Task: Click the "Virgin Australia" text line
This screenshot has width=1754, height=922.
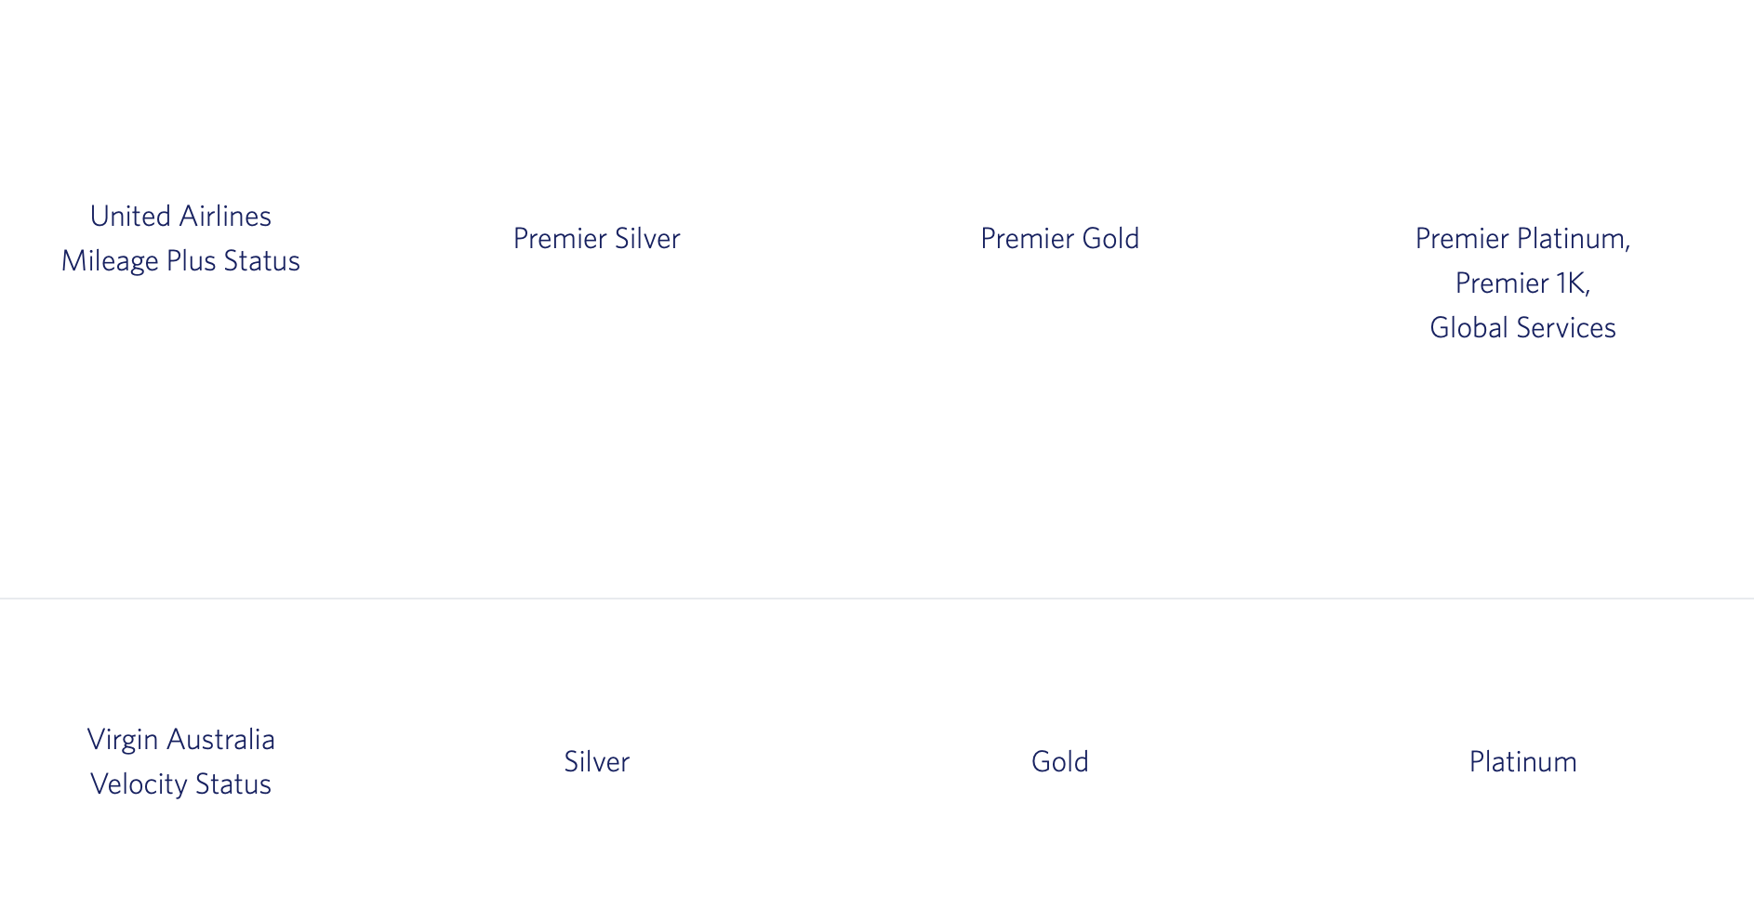Action: (x=180, y=740)
